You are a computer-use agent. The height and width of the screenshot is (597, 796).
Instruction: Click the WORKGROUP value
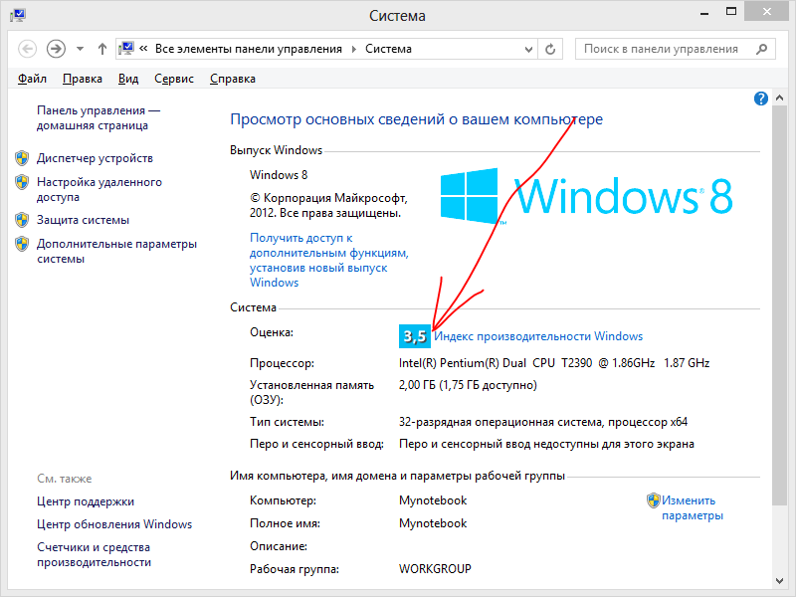[435, 569]
